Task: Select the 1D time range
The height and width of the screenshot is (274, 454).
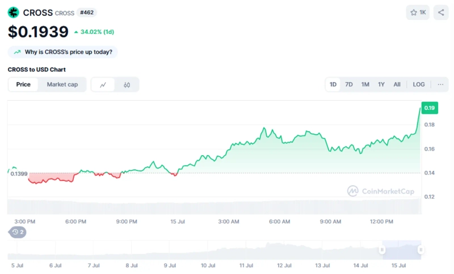Action: coord(333,84)
